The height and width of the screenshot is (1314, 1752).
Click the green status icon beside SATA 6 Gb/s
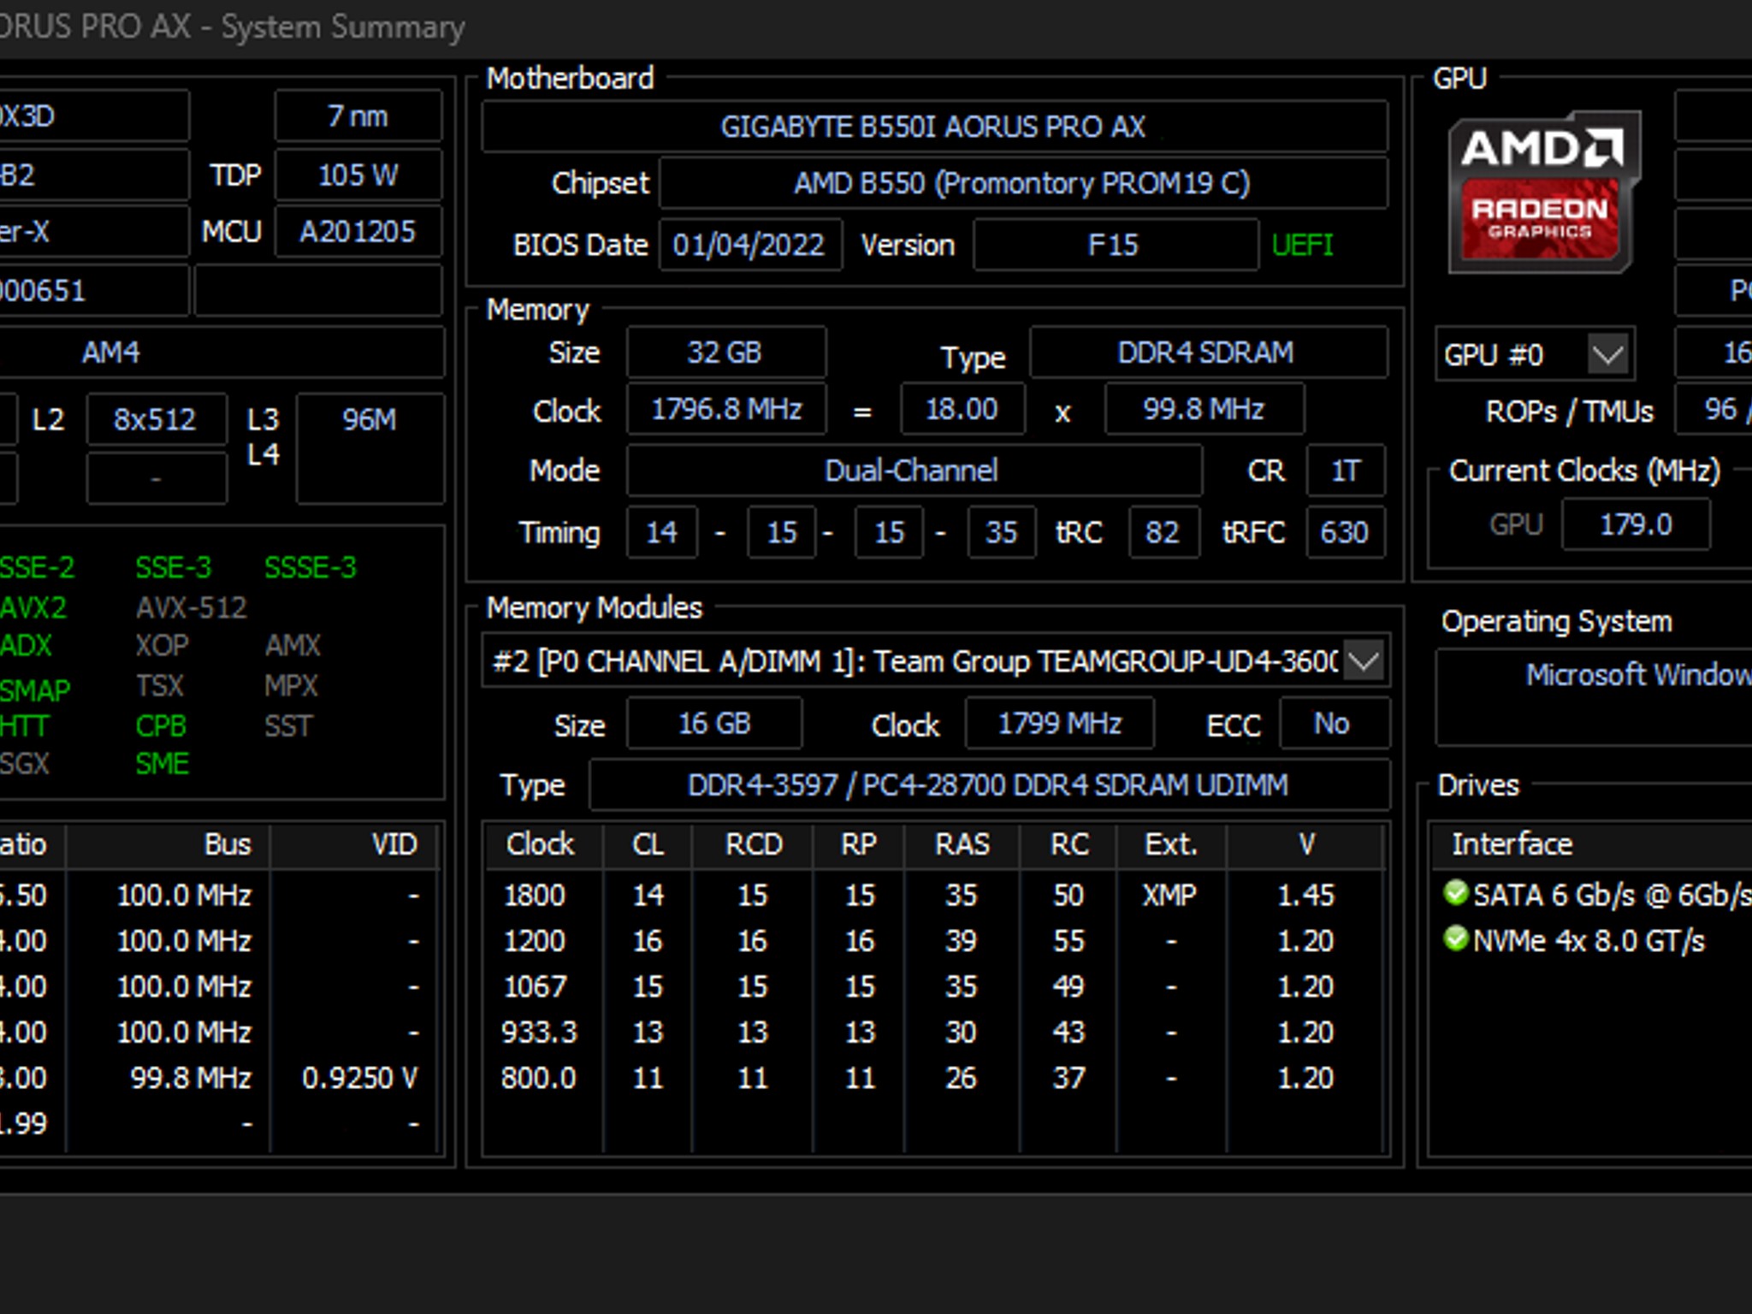tap(1457, 894)
